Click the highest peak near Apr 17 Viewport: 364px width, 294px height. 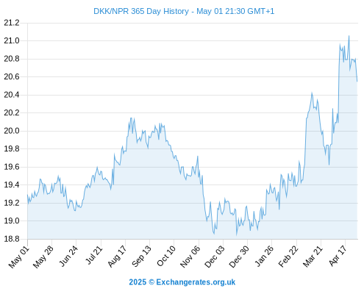click(349, 36)
